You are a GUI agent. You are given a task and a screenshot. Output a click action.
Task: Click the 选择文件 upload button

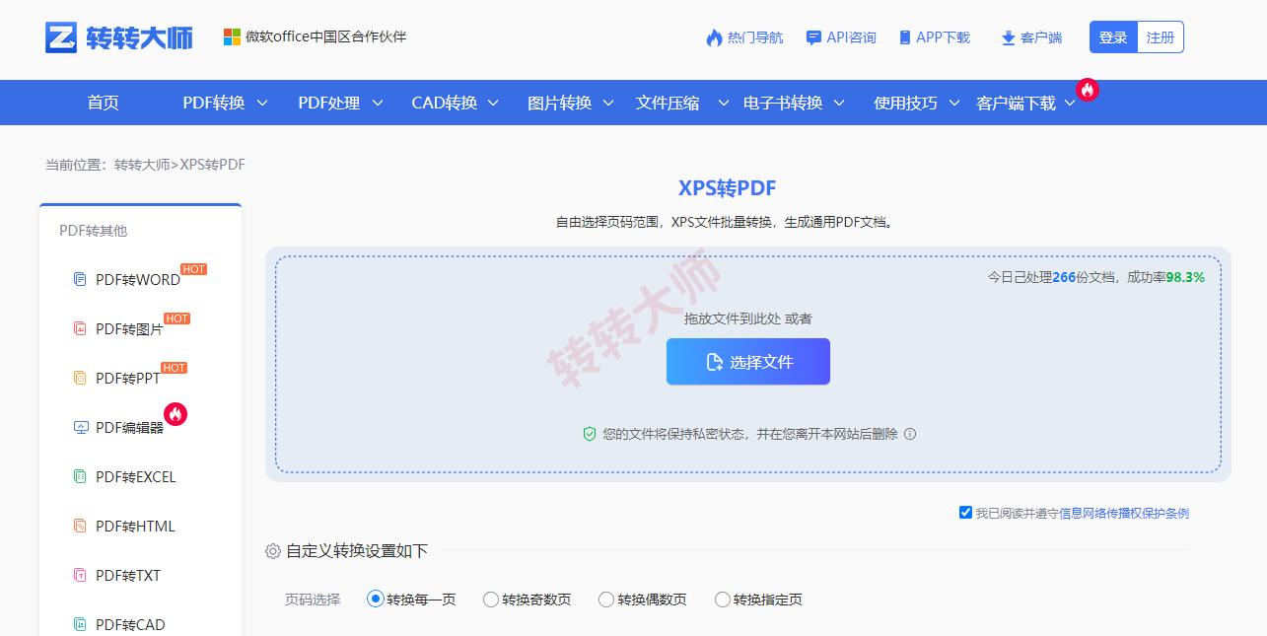(x=748, y=362)
